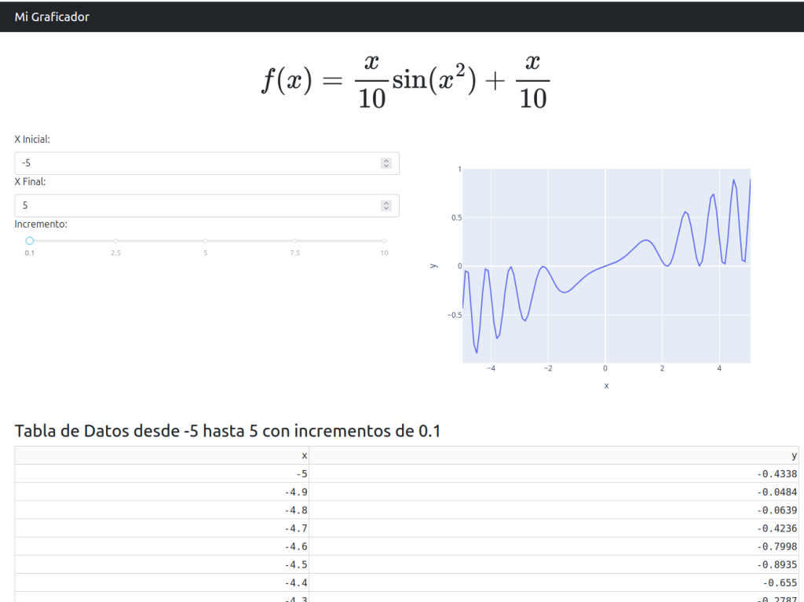804x602 pixels.
Task: Select the table cell showing -0.8935
Action: pyautogui.click(x=554, y=564)
